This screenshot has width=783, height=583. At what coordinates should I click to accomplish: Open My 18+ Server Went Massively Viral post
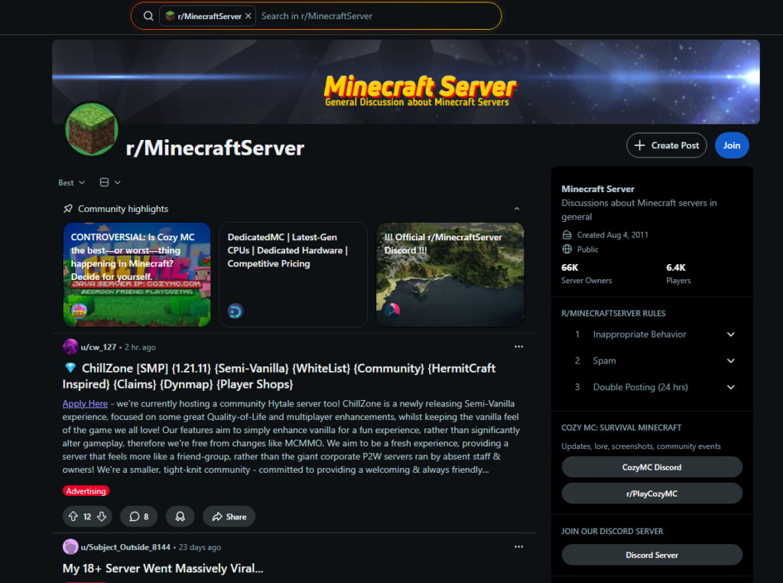[163, 568]
